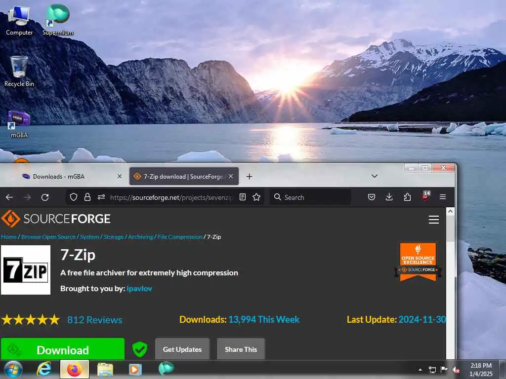Open the Computer desktop icon
Screen dimensions: 506x379
19,20
